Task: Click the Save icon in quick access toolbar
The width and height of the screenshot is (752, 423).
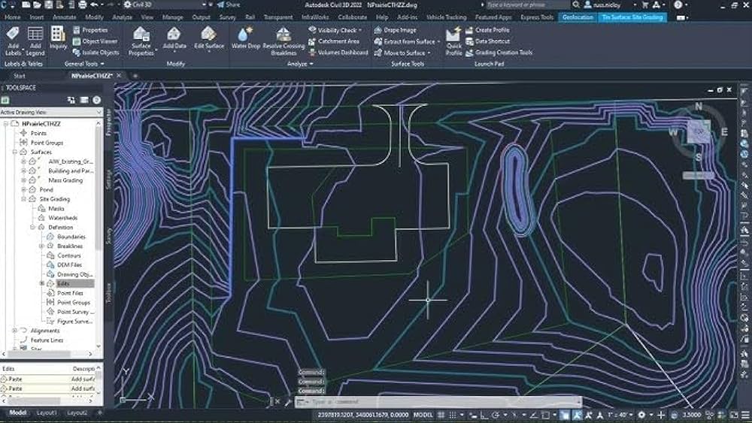Action: (49, 5)
